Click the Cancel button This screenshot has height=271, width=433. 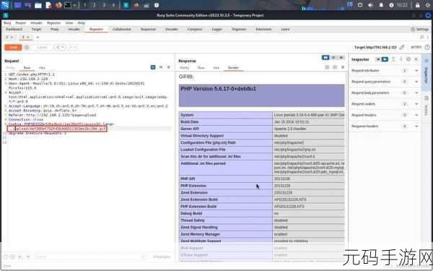click(42, 48)
